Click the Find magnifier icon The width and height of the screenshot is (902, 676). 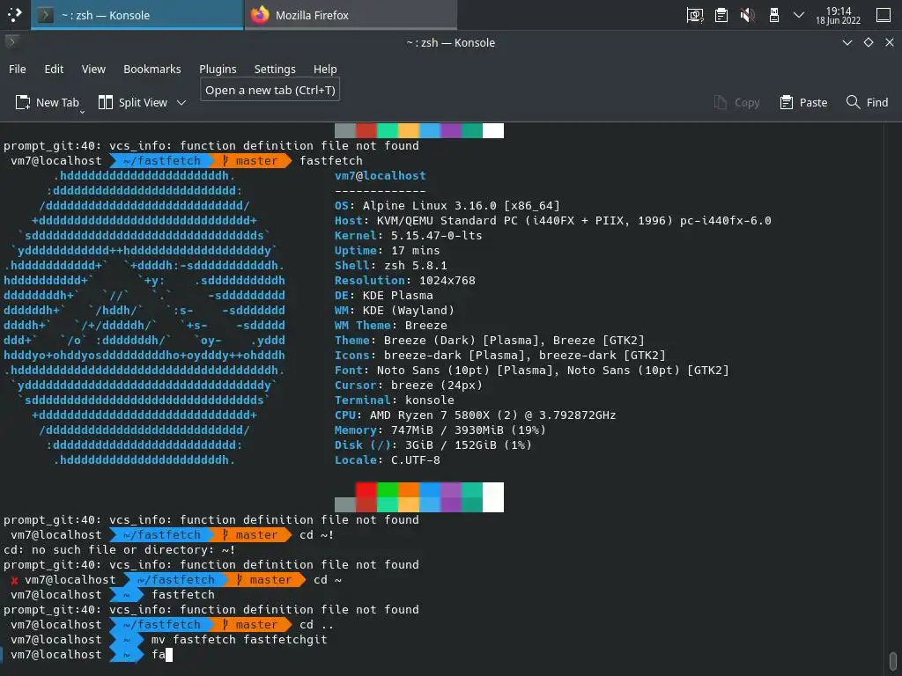point(853,102)
